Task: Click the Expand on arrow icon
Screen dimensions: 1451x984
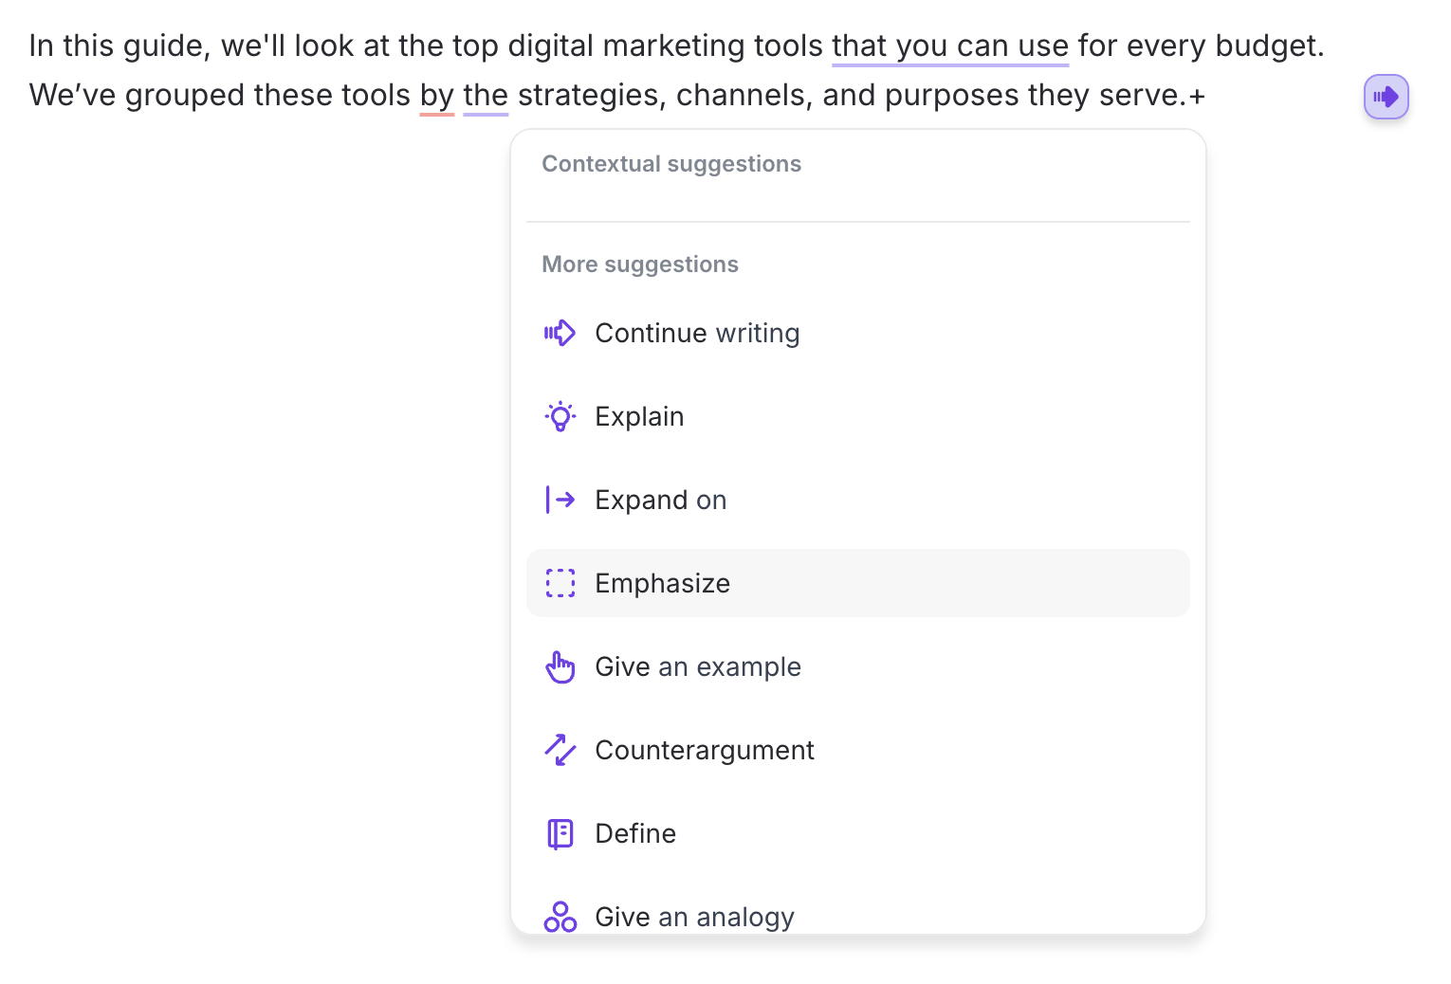Action: coord(560,501)
